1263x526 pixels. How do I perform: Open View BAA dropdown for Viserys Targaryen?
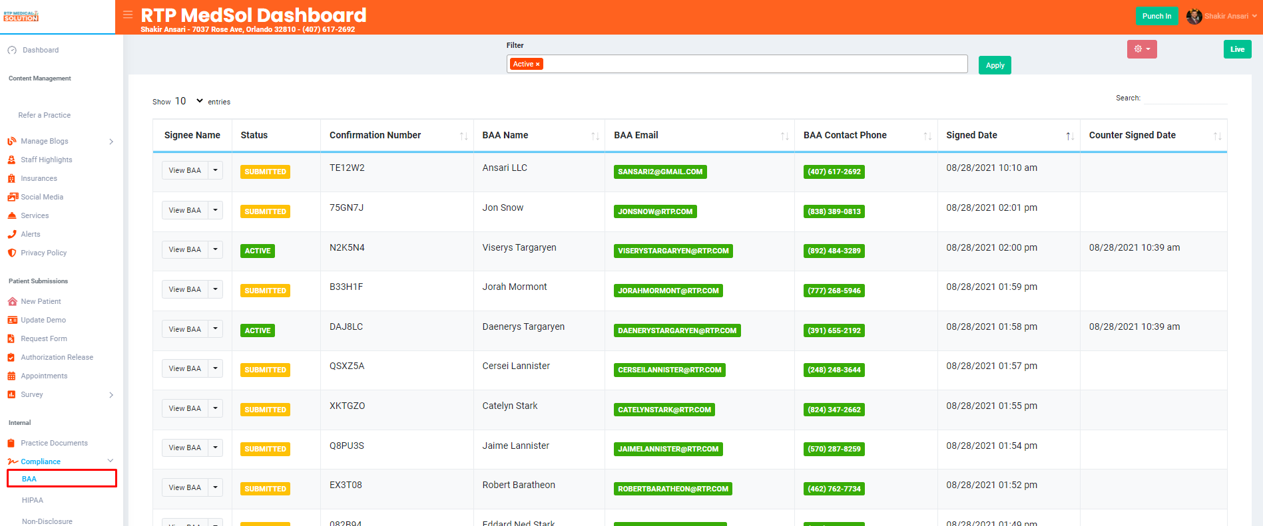[215, 249]
